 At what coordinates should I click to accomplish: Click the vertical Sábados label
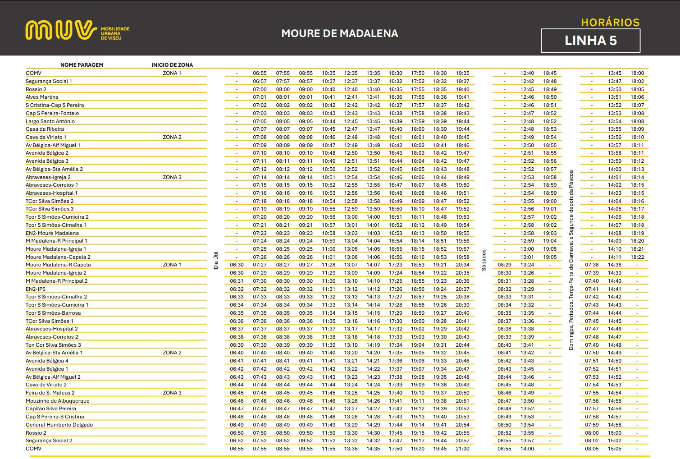click(x=484, y=260)
